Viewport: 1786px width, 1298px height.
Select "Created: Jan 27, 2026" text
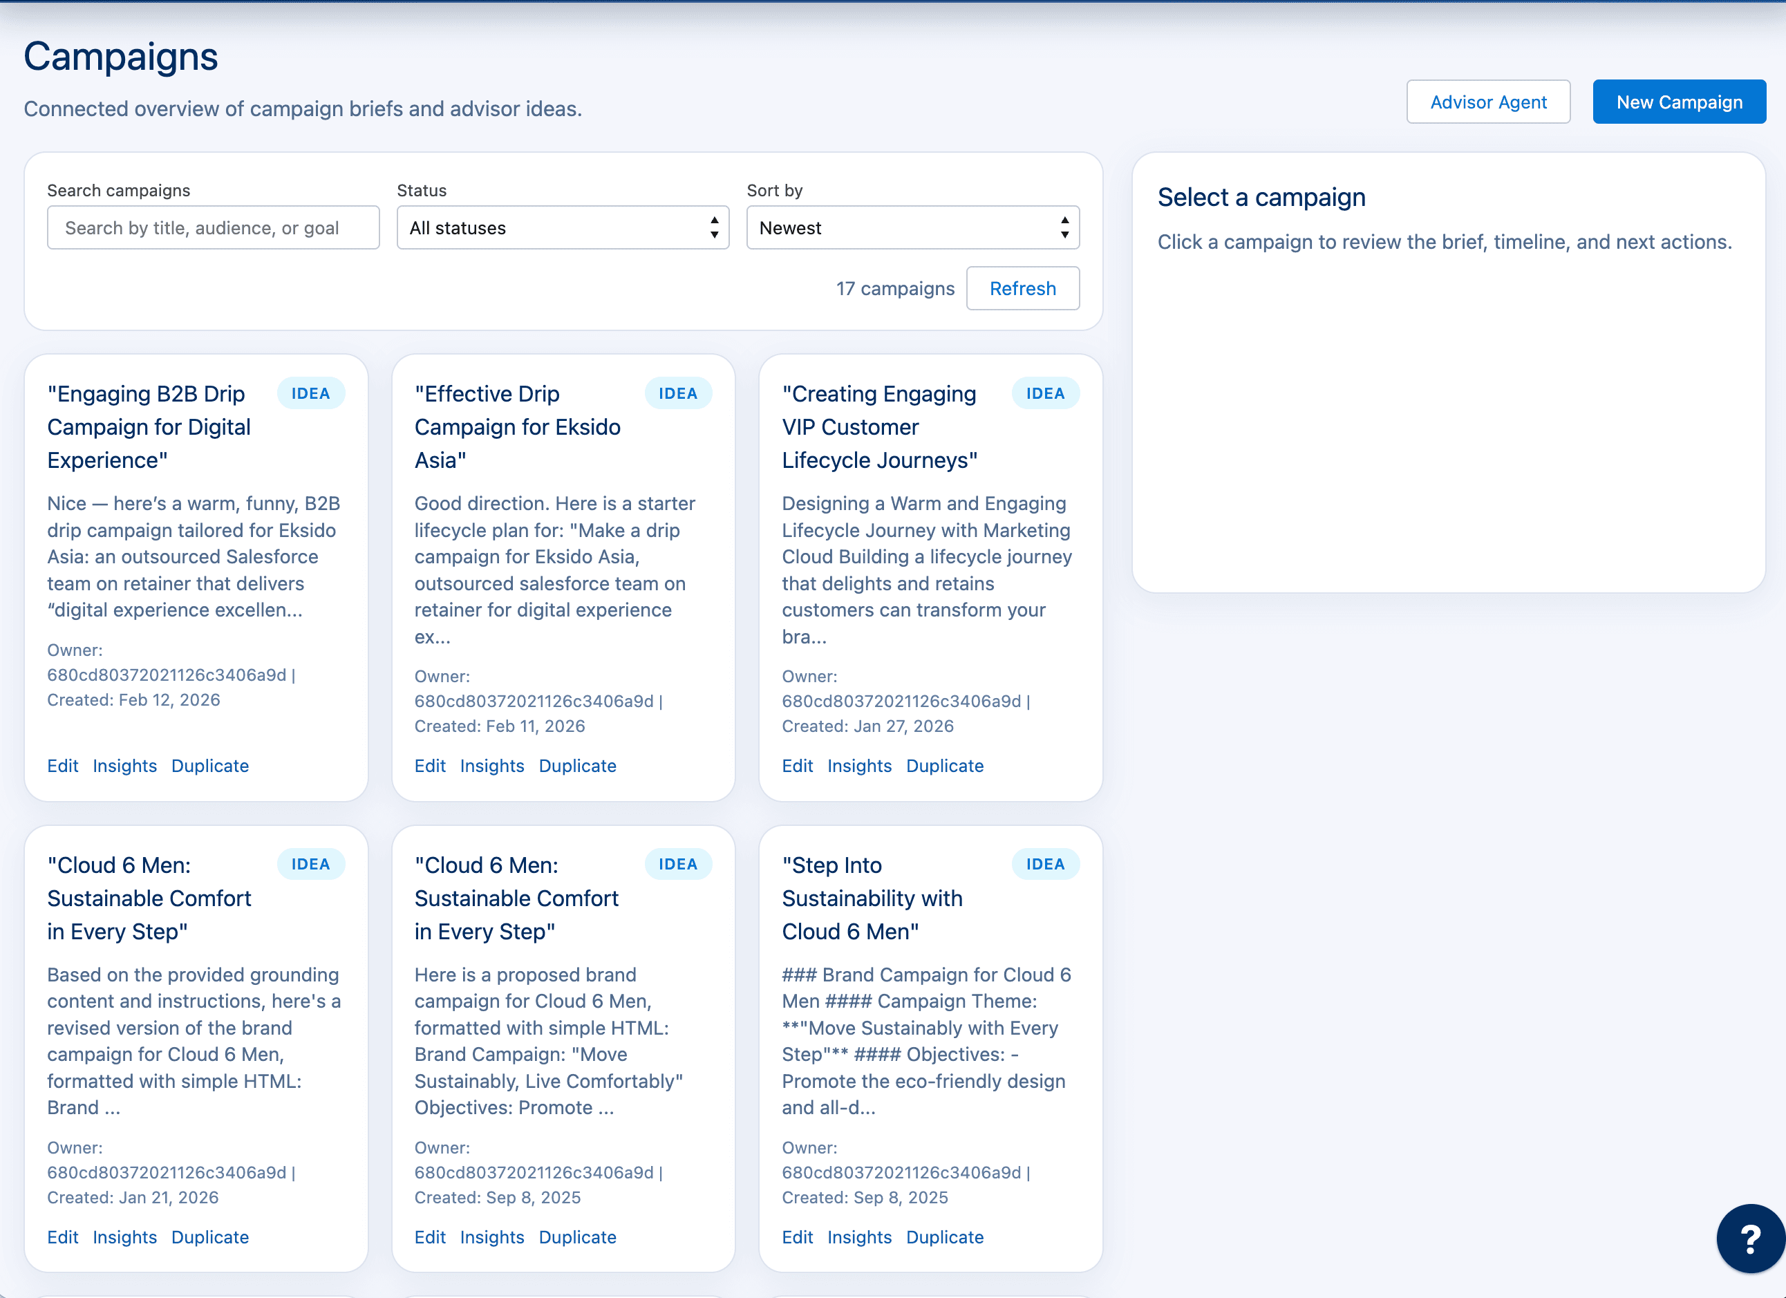point(868,726)
